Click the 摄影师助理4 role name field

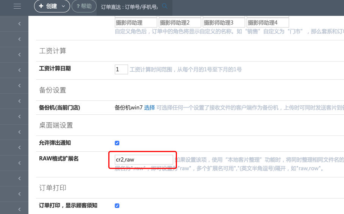tap(267, 23)
